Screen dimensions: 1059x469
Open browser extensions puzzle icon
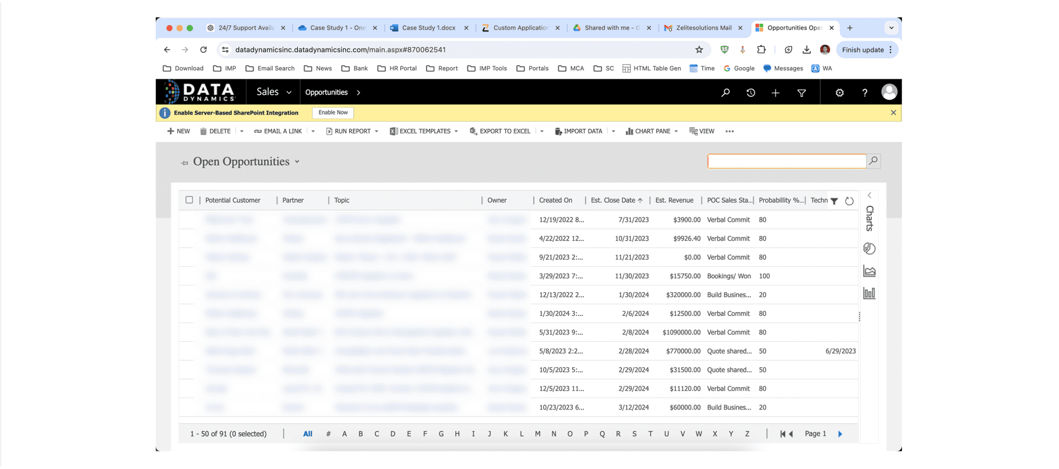(761, 50)
